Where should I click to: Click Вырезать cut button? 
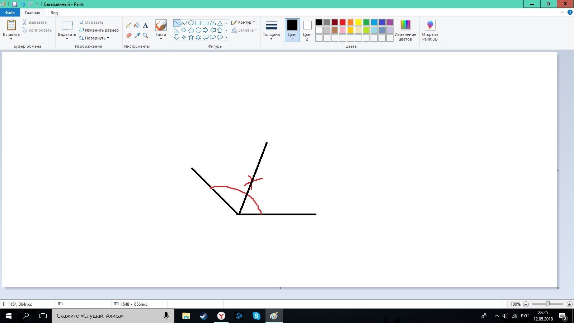coord(34,22)
